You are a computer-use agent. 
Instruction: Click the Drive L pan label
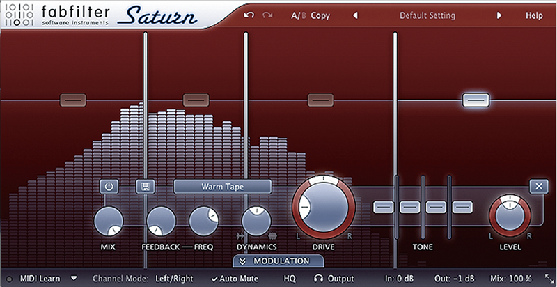coord(298,236)
